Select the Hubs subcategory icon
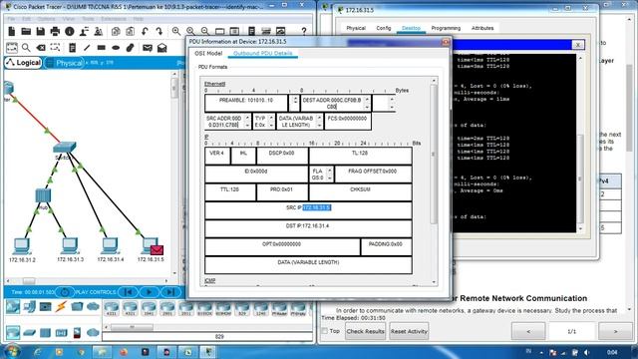The width and height of the screenshot is (638, 359). click(45, 332)
